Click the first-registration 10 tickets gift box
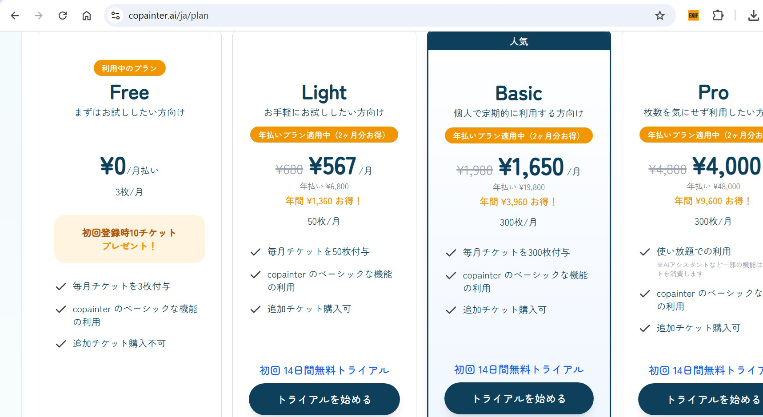763x417 pixels. click(129, 239)
